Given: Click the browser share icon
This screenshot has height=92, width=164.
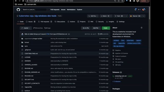Looking at the screenshot, I should (119, 1).
